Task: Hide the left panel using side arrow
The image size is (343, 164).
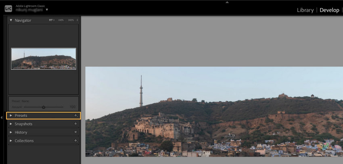Action: tap(2, 118)
